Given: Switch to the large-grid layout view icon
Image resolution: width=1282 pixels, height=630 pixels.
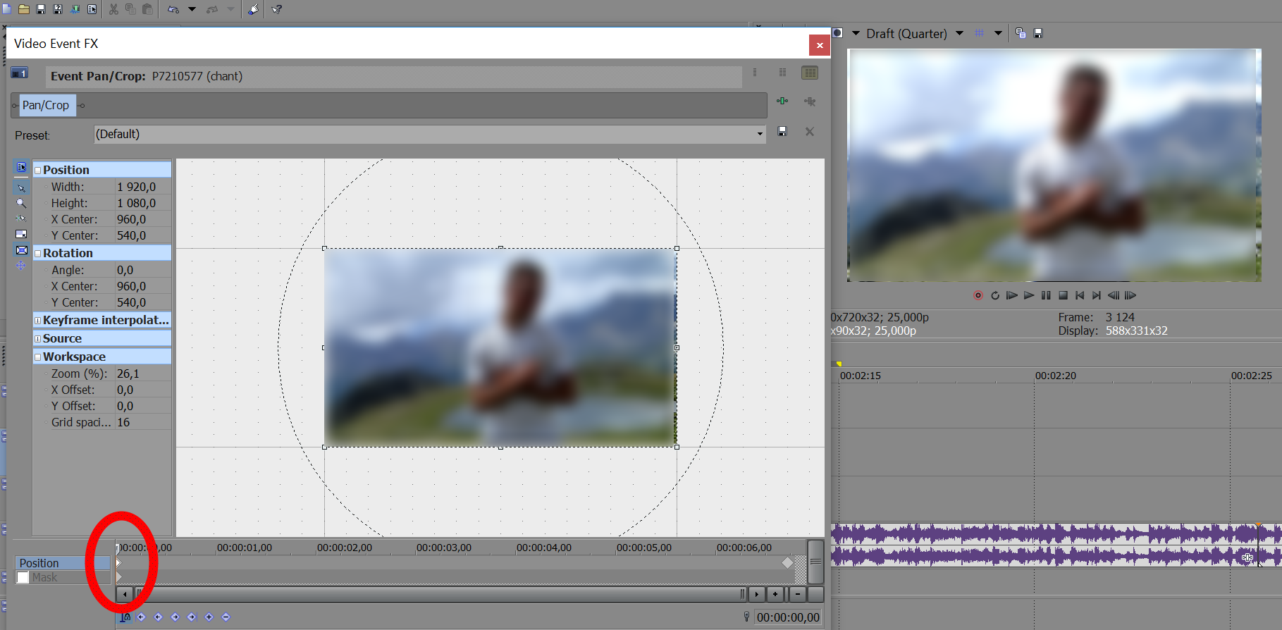Looking at the screenshot, I should pyautogui.click(x=810, y=73).
